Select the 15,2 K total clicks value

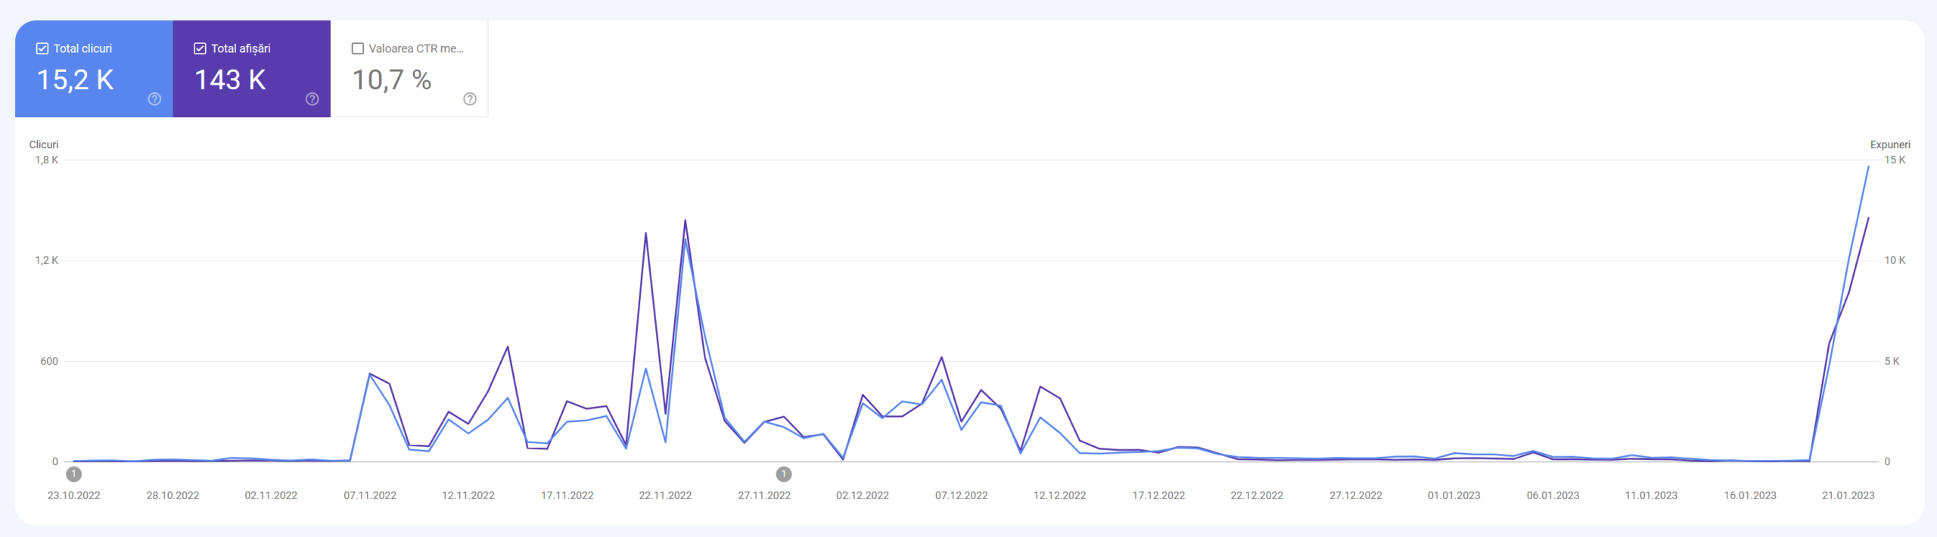75,80
